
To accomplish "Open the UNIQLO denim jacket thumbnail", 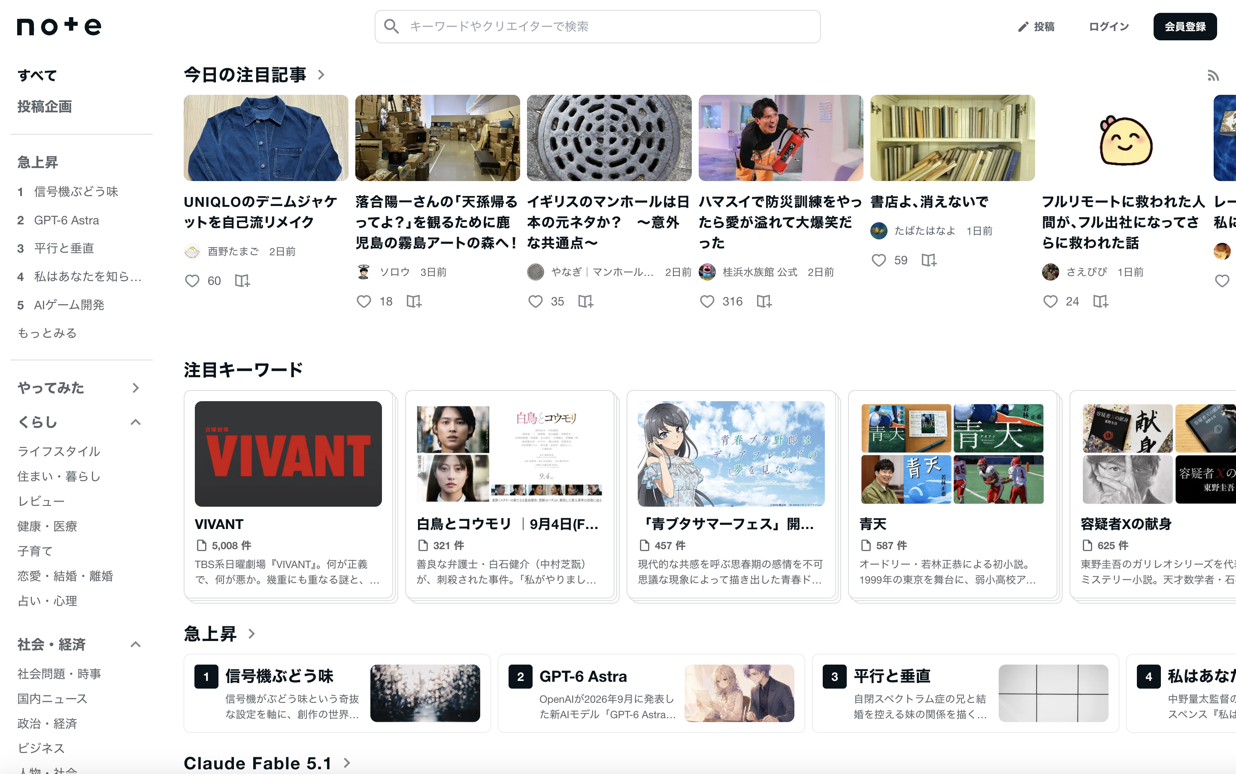I will [266, 138].
